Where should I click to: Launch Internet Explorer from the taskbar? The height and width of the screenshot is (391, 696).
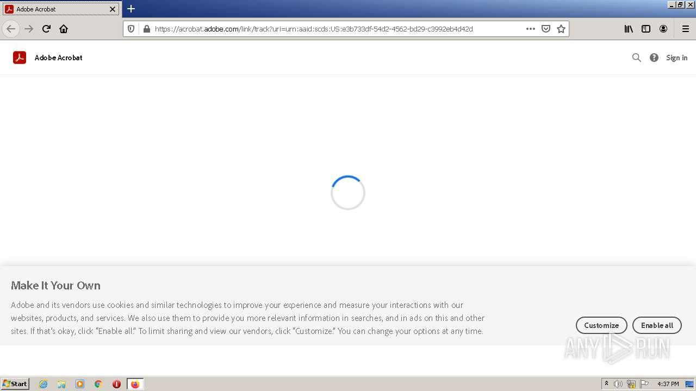(43, 384)
